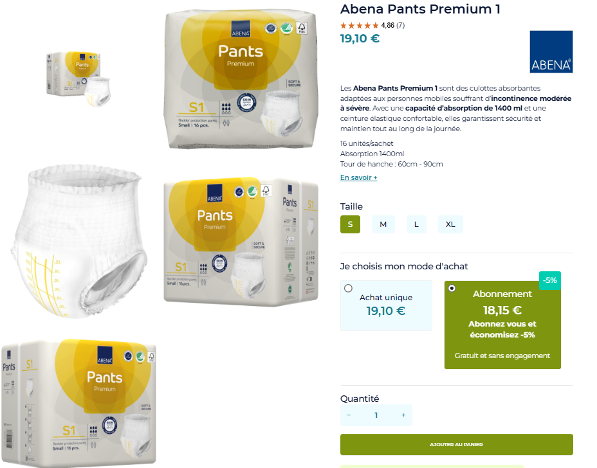This screenshot has width=597, height=468.
Task: Increase quantity with the plus icon
Action: tap(403, 415)
